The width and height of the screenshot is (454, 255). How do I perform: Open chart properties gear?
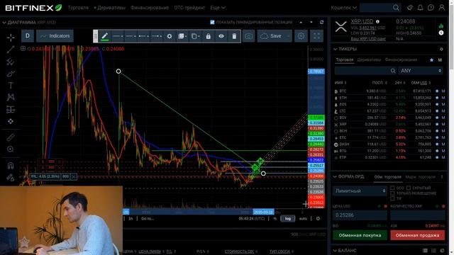[301, 36]
